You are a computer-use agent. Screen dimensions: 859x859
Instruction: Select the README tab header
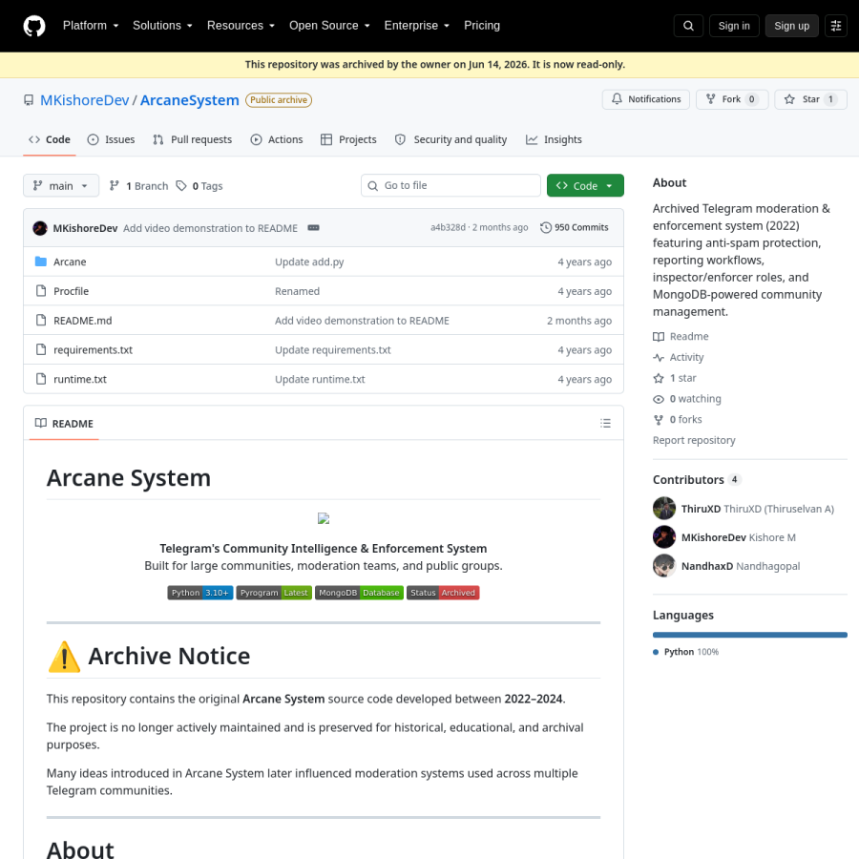click(64, 424)
